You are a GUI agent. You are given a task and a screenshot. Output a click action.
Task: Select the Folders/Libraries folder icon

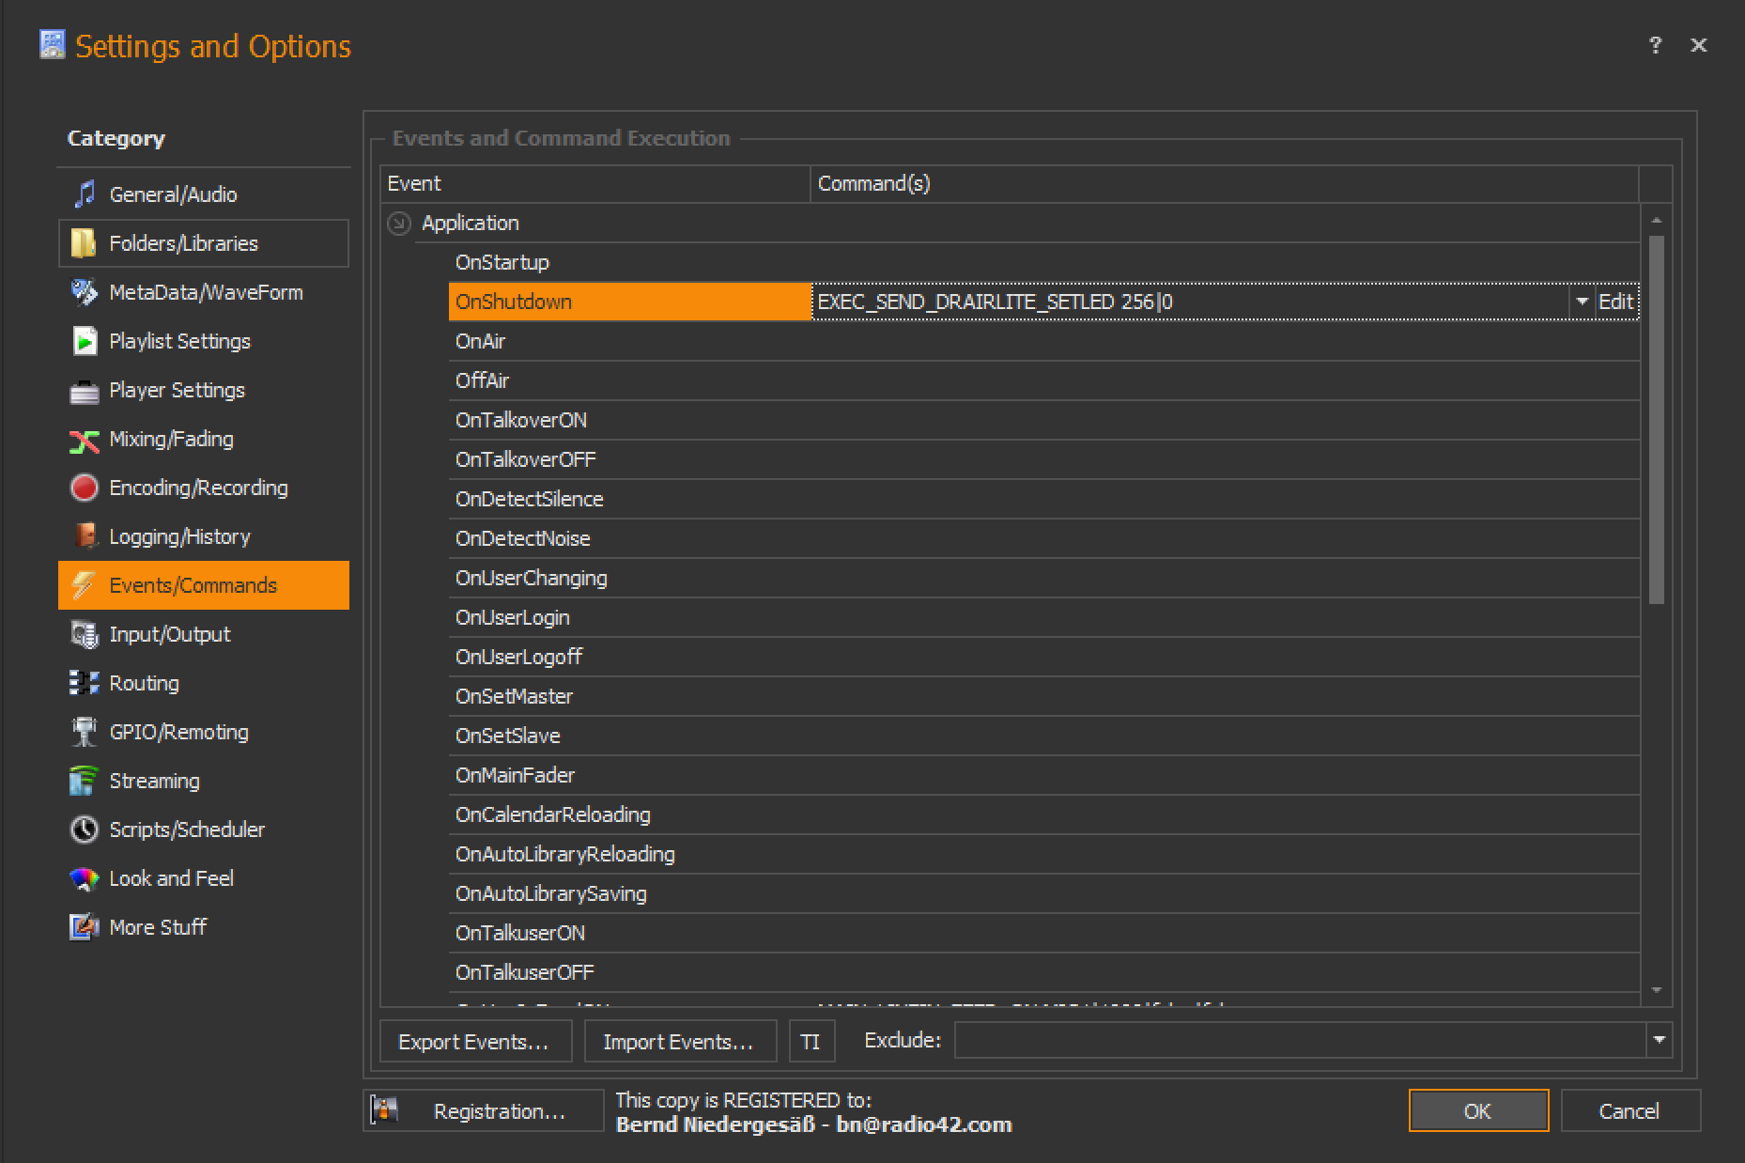tap(85, 243)
